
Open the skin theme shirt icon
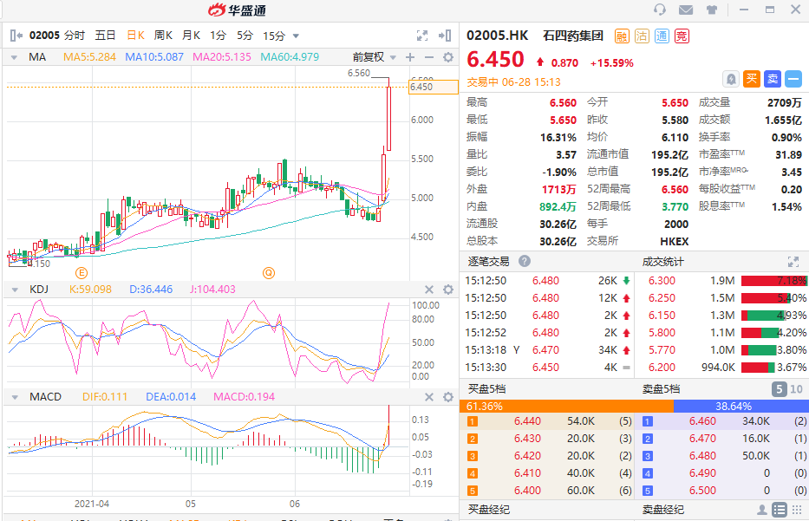(712, 10)
